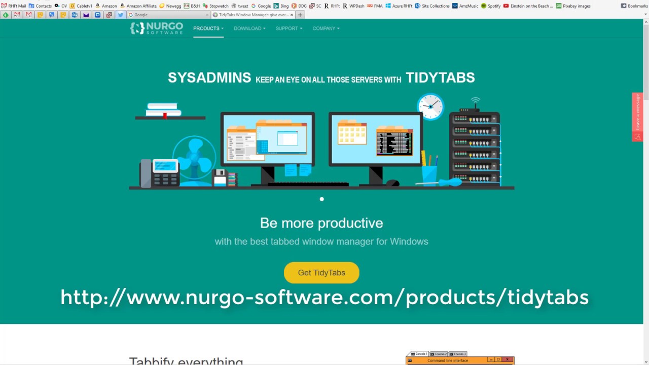
Task: Open the Leave a message widget
Action: pyautogui.click(x=637, y=117)
